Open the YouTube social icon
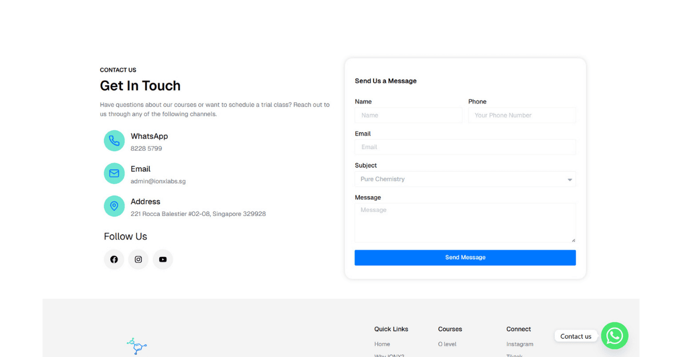682x357 pixels. coord(163,259)
